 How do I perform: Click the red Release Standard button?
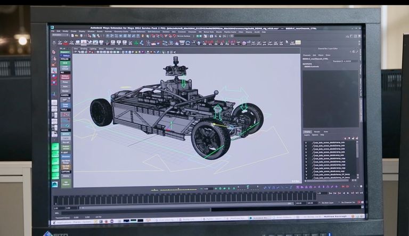point(66,77)
